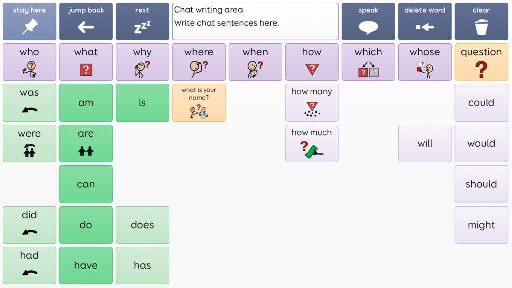Tap the 'how much' symbol tile

click(312, 144)
